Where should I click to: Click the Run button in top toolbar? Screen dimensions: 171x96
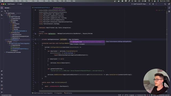pos(150,4)
